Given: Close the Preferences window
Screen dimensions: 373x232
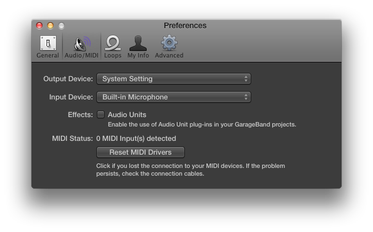Looking at the screenshot, I should (39, 25).
